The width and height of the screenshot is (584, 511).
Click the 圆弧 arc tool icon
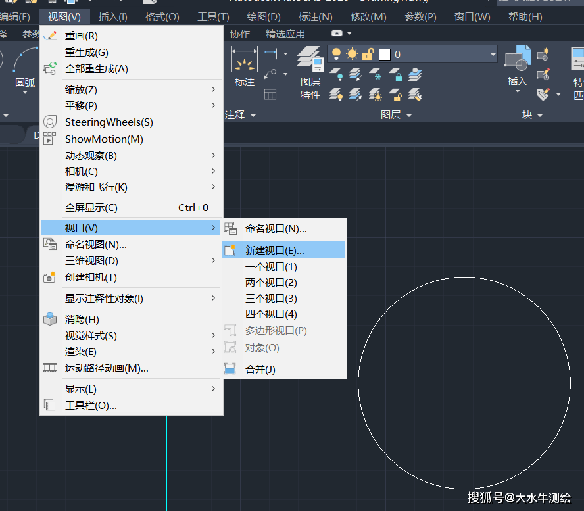[25, 60]
